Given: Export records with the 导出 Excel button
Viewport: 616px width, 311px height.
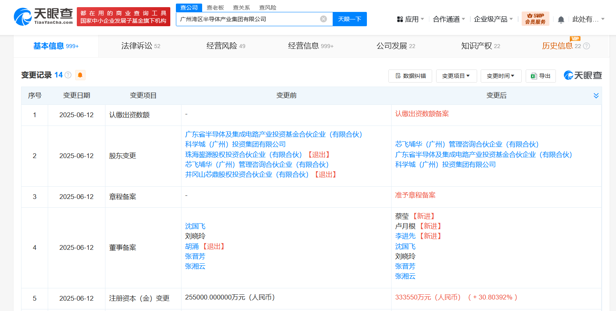Looking at the screenshot, I should click(x=540, y=76).
